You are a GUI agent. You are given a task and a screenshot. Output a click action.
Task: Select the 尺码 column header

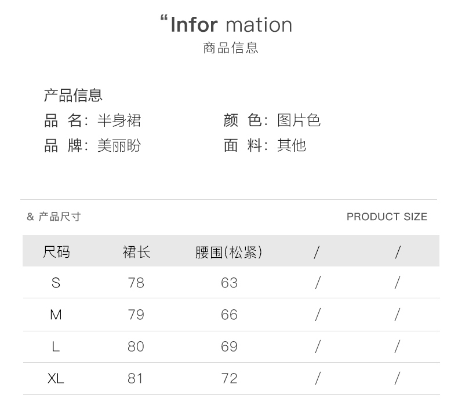(x=56, y=252)
